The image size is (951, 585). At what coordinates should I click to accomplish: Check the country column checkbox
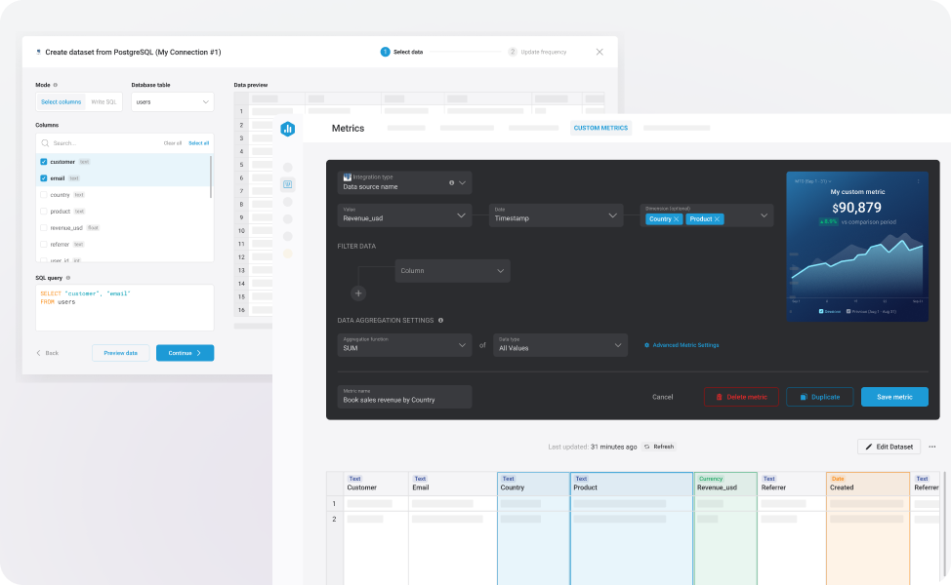click(43, 195)
